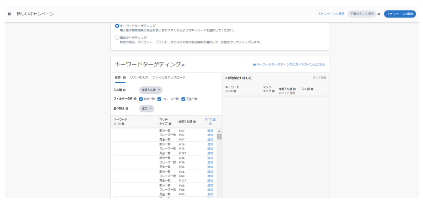Click info icon on the 推奨 tab
This screenshot has height=203, width=423.
point(125,77)
